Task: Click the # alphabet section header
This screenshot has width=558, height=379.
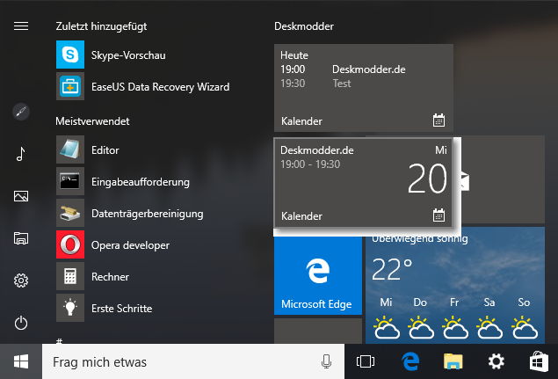Action: click(x=59, y=341)
